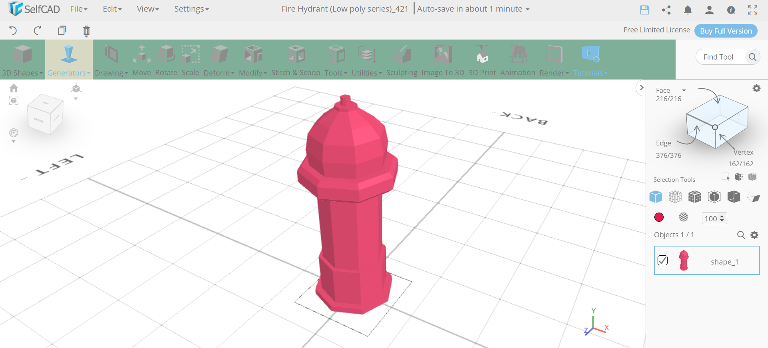The image size is (768, 348).
Task: Open selection panel settings gear
Action: (x=756, y=88)
